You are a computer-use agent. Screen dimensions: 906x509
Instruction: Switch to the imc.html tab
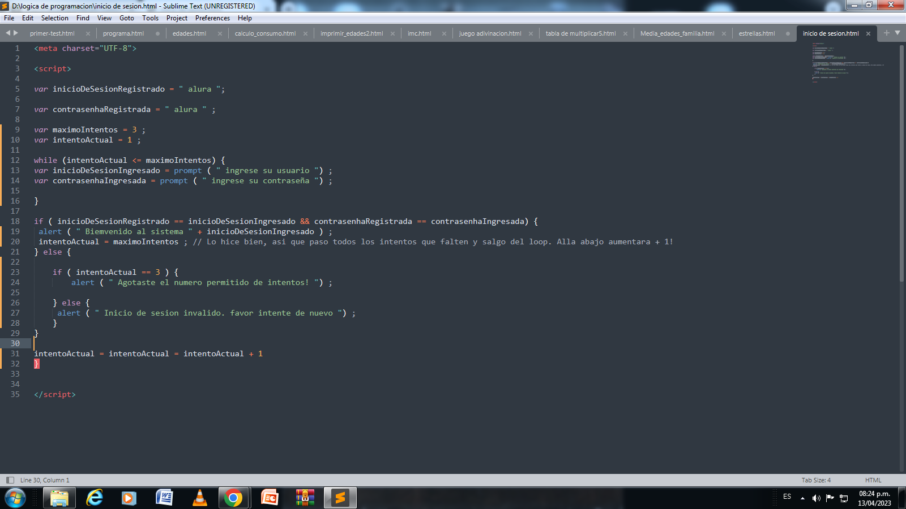(x=420, y=33)
